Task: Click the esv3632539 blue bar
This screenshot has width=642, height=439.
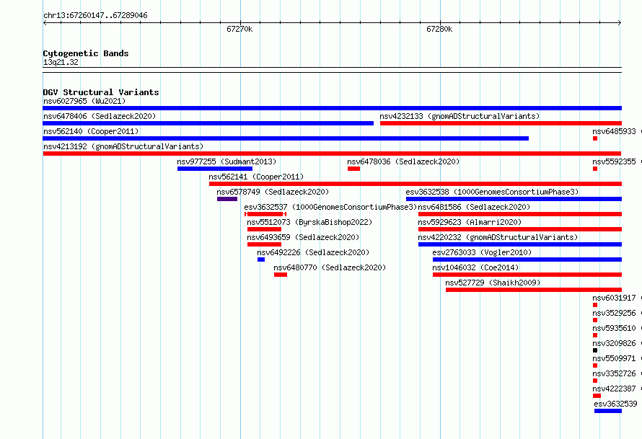Action: [608, 411]
